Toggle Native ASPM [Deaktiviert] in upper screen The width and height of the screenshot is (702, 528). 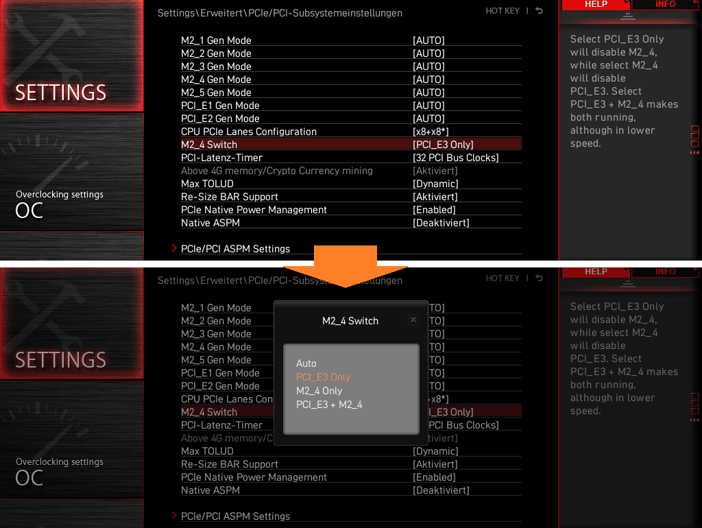[441, 223]
